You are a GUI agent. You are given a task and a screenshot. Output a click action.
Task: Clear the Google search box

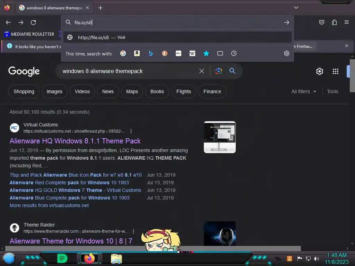pos(202,71)
